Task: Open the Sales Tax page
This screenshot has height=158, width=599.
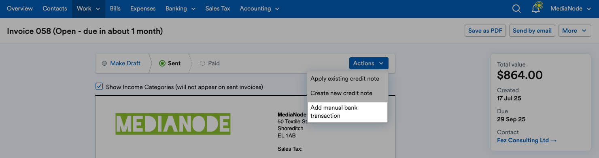Action: (218, 8)
